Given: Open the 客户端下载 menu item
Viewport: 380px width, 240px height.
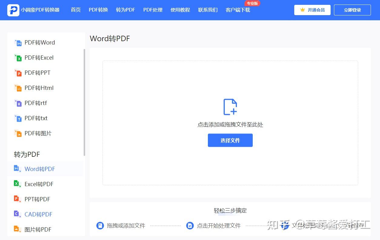Looking at the screenshot, I should point(238,10).
